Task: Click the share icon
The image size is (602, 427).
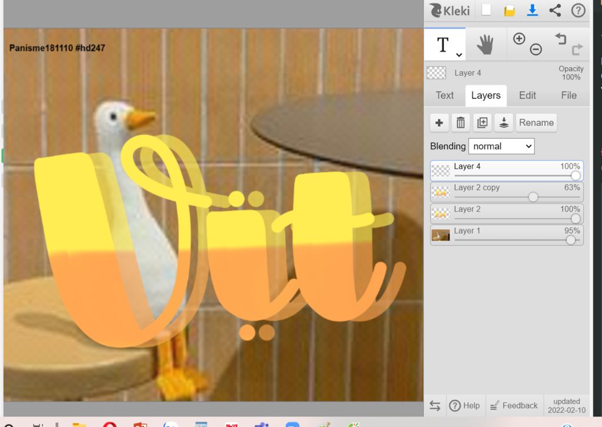Action: [555, 11]
